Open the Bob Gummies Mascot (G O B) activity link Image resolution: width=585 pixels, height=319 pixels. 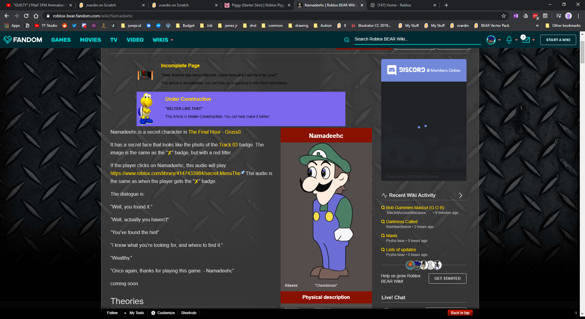[415, 208]
